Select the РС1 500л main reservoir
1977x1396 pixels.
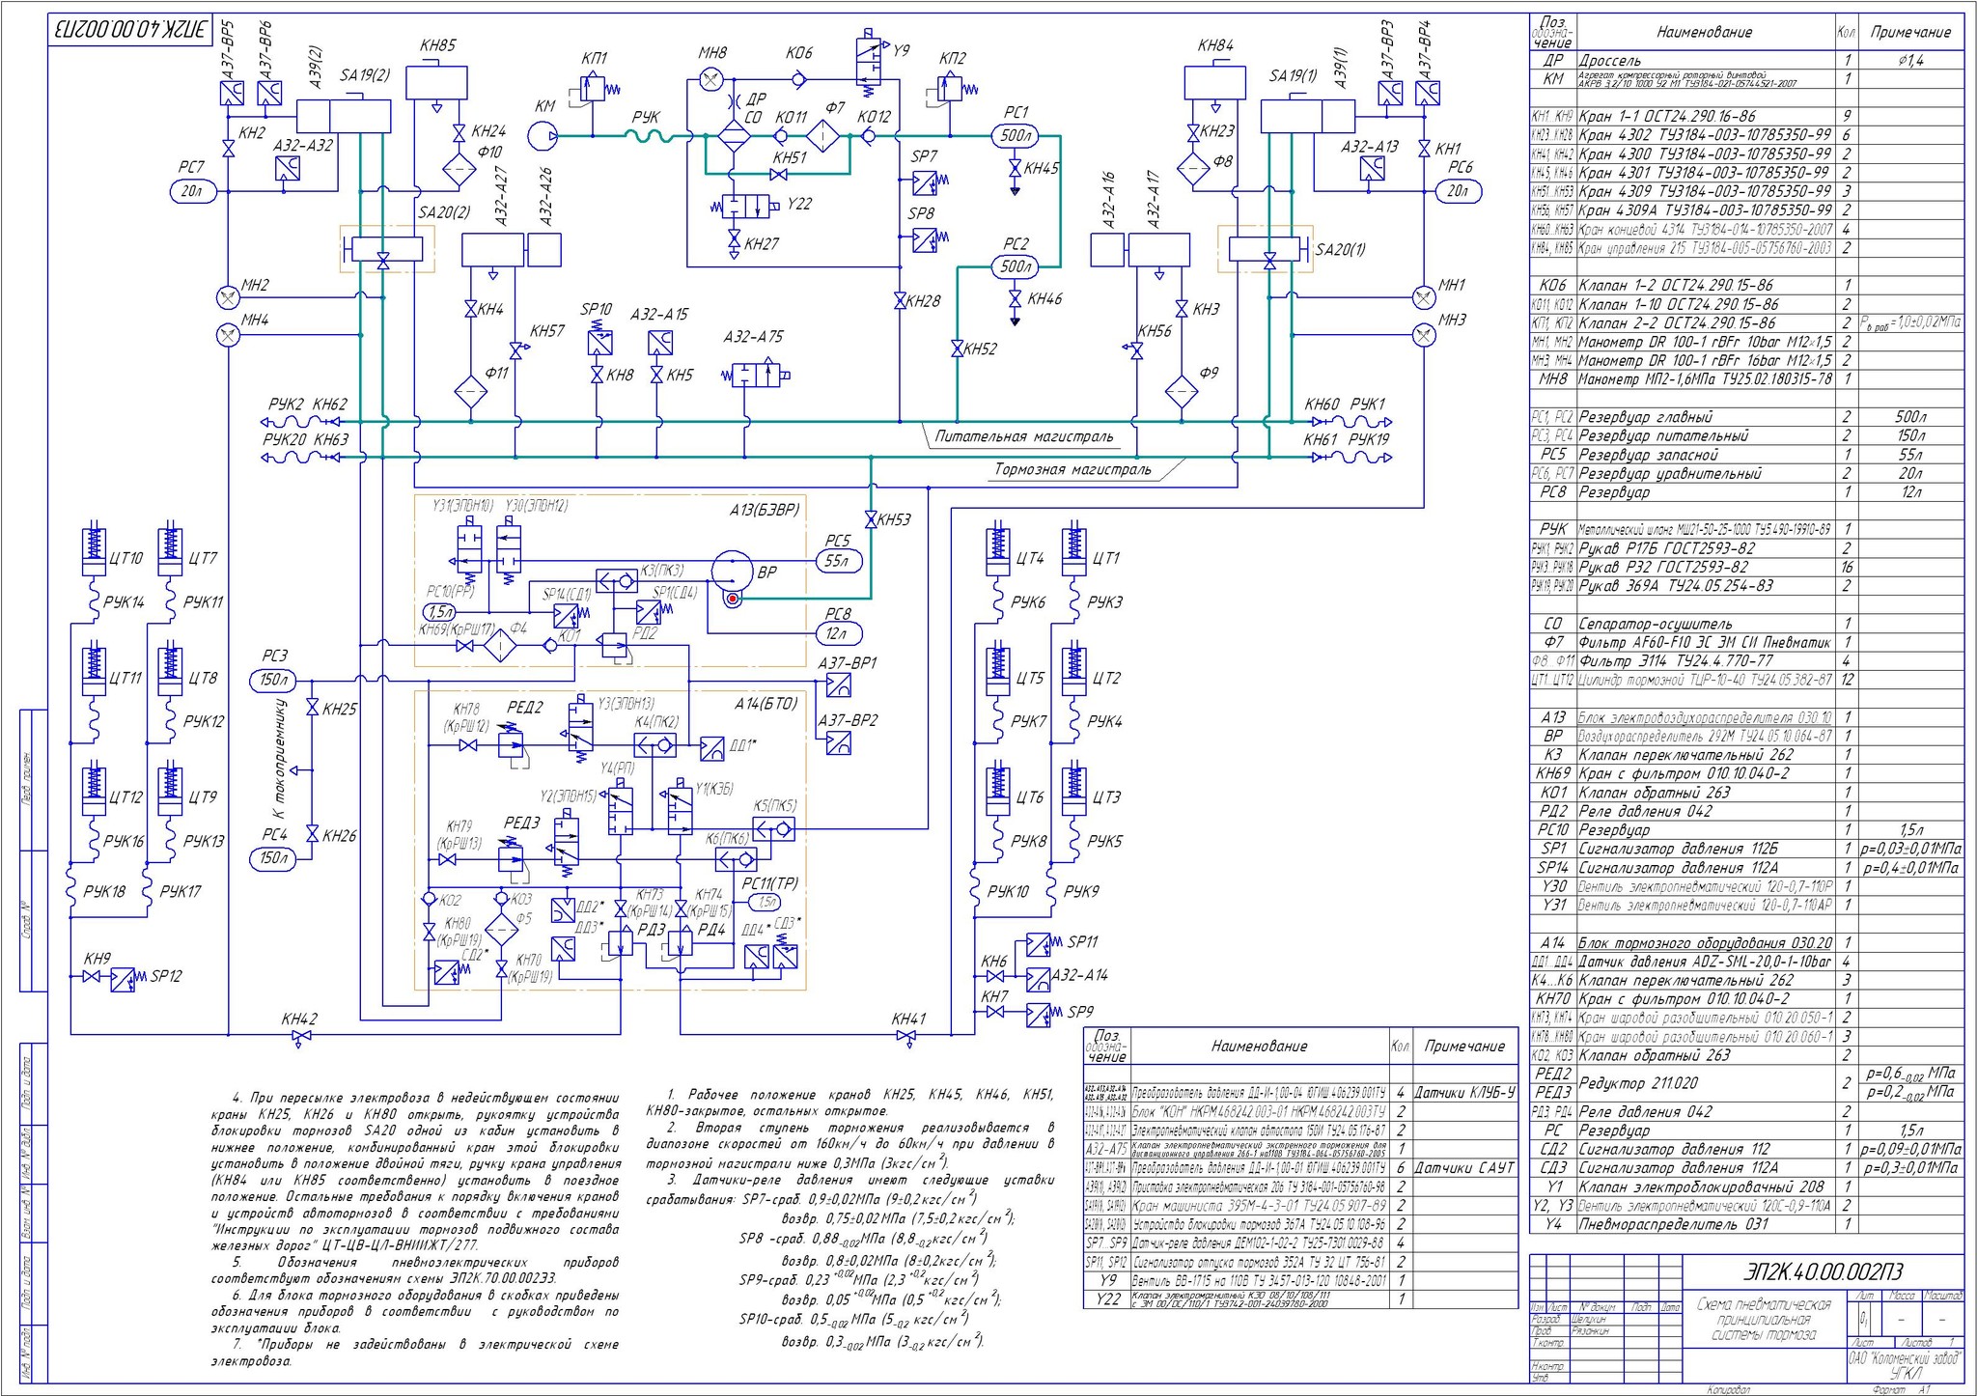click(x=1016, y=136)
